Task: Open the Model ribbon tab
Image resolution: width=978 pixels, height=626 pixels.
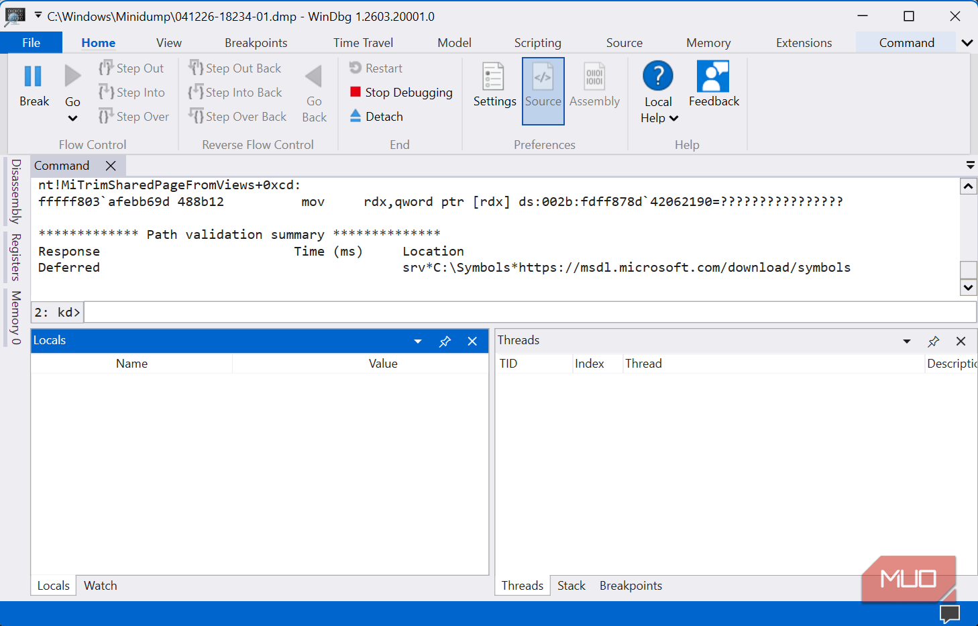Action: pos(454,42)
